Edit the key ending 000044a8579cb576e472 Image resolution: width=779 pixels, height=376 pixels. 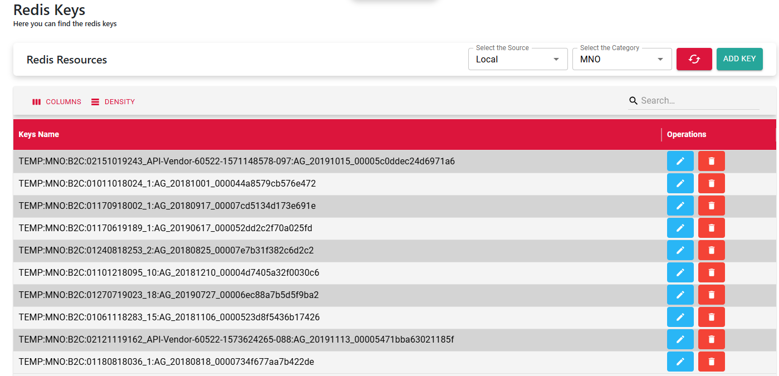click(680, 184)
